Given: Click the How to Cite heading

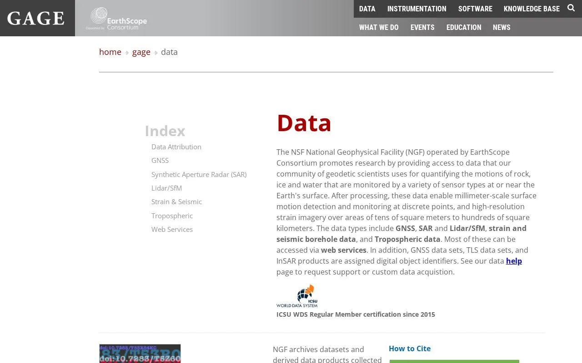Looking at the screenshot, I should (x=410, y=348).
